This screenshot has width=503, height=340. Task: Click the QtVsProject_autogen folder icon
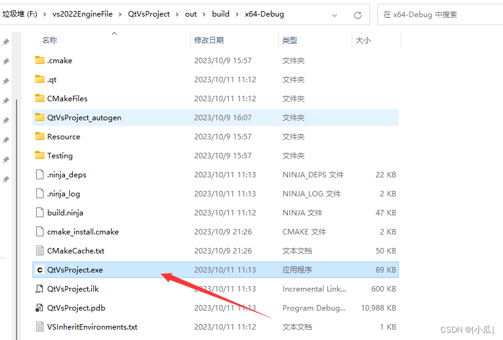(40, 117)
